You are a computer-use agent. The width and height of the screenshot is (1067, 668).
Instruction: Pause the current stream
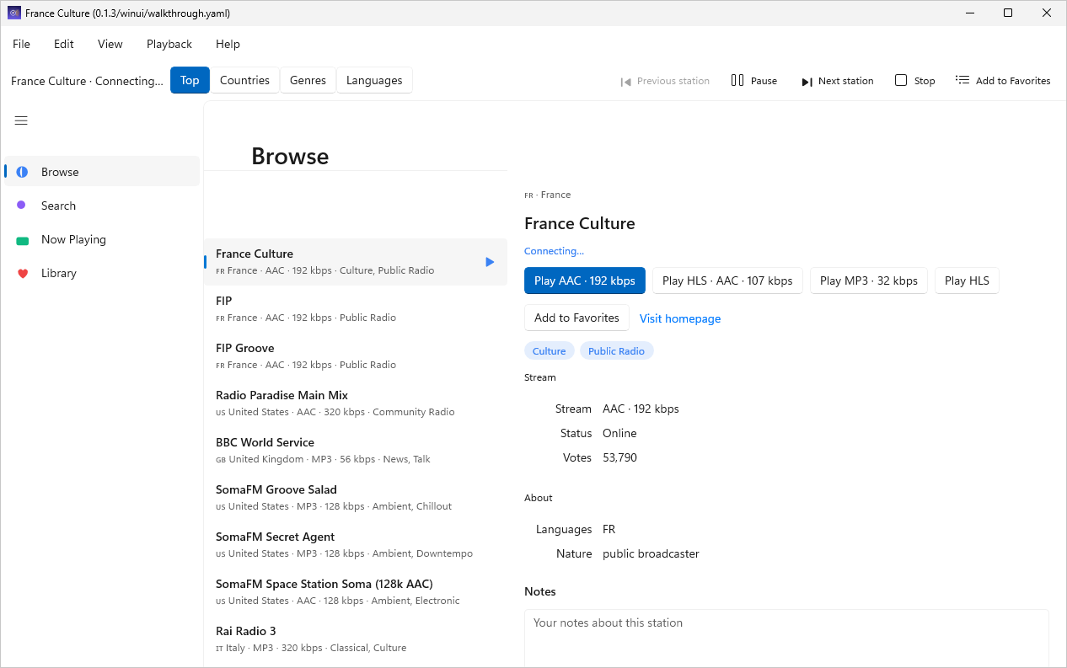tap(754, 81)
